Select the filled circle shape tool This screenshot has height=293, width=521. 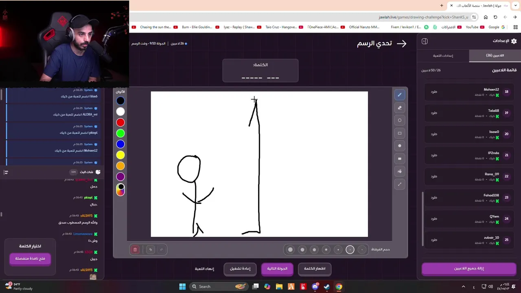(x=399, y=146)
